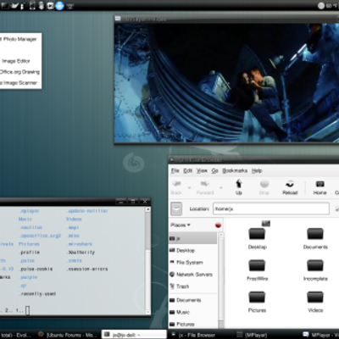This screenshot has width=339, height=339.
Task: Open the Go menu in file browser
Action: (x=215, y=170)
